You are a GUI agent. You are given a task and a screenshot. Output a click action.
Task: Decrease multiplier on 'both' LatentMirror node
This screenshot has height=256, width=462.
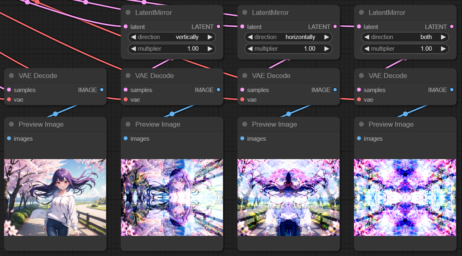pyautogui.click(x=367, y=49)
